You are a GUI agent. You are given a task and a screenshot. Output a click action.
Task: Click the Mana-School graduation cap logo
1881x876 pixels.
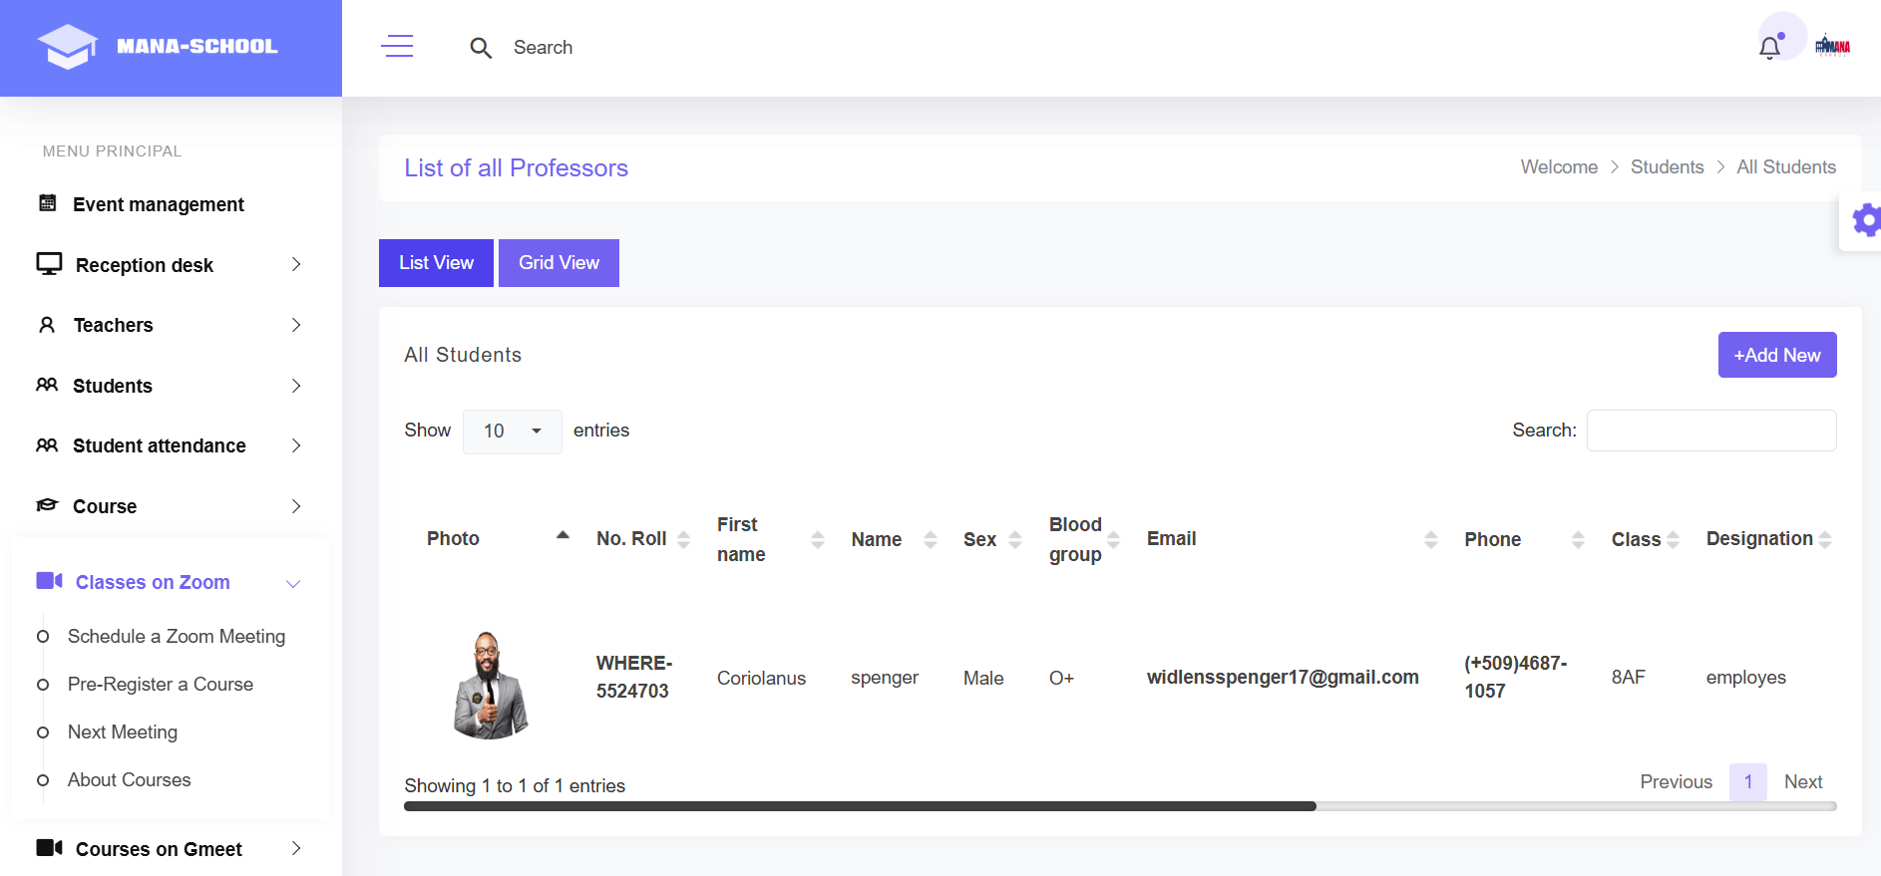pos(68,47)
